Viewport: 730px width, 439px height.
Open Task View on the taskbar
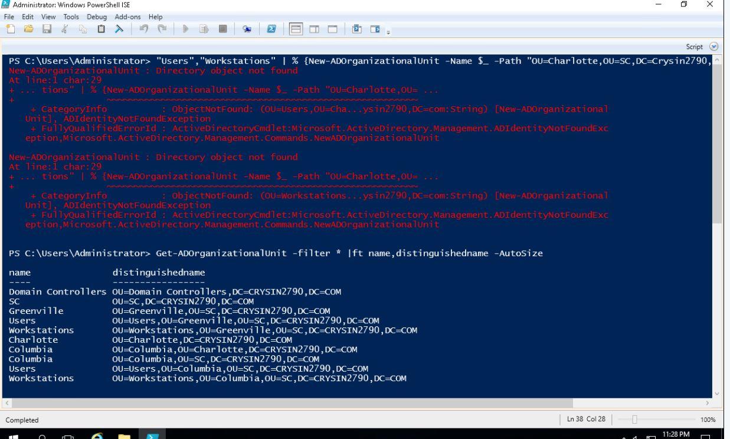[x=68, y=436]
